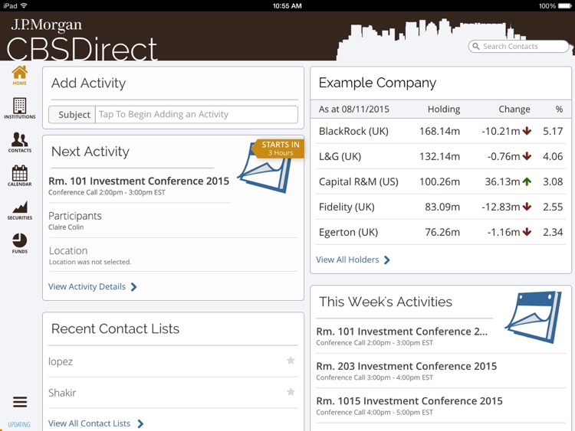Click the down arrow beside Egerton change
This screenshot has width=575, height=431.
pos(527,232)
